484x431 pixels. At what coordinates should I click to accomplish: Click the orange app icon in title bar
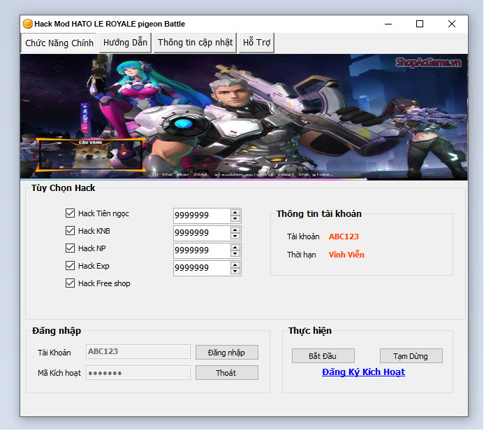click(x=28, y=24)
